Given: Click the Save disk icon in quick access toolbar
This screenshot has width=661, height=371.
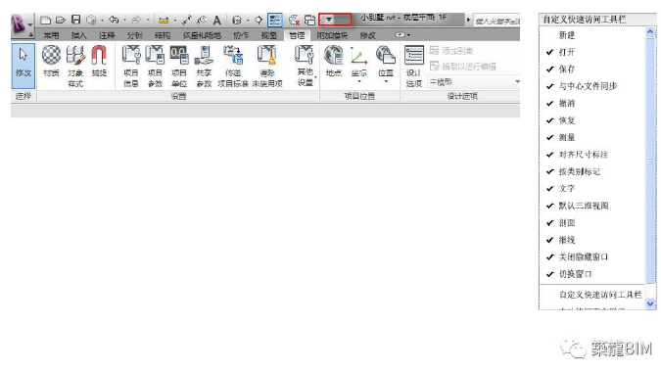Looking at the screenshot, I should tap(75, 20).
